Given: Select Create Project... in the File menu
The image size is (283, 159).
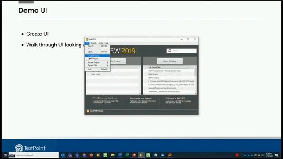Looking at the screenshot, I should 97,56.
